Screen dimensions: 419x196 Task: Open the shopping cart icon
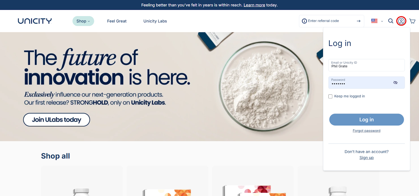pyautogui.click(x=412, y=21)
